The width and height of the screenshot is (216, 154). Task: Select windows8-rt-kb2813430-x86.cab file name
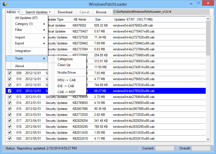click(x=134, y=133)
